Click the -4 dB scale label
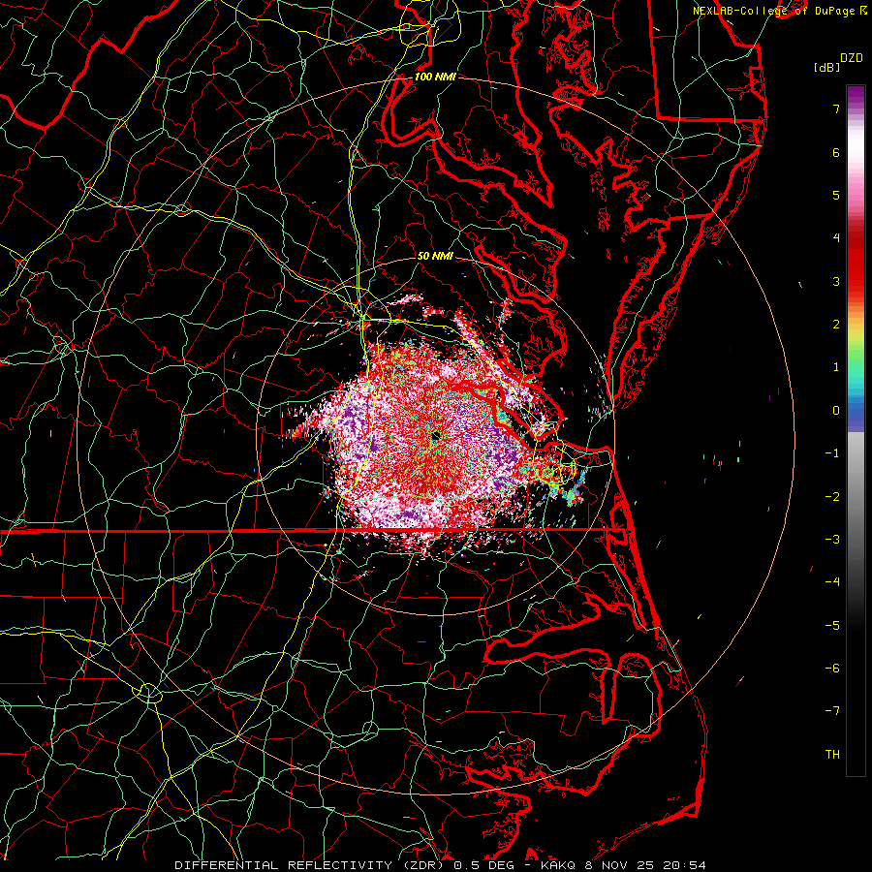872x872 pixels. point(832,581)
